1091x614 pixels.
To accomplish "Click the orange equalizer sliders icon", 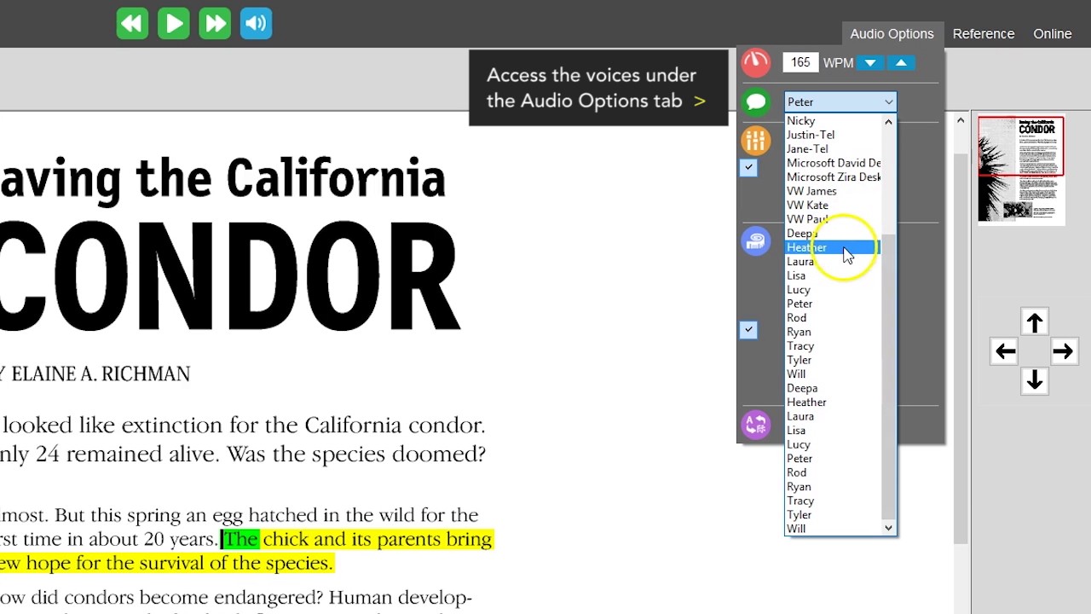I will 755,139.
